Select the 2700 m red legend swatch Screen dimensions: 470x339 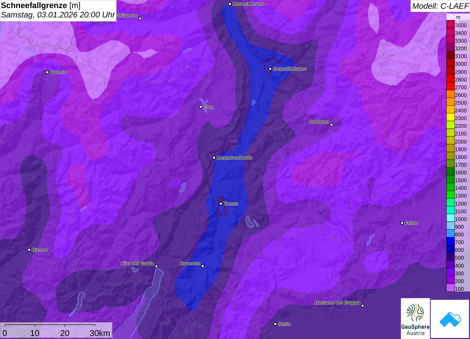click(x=451, y=87)
